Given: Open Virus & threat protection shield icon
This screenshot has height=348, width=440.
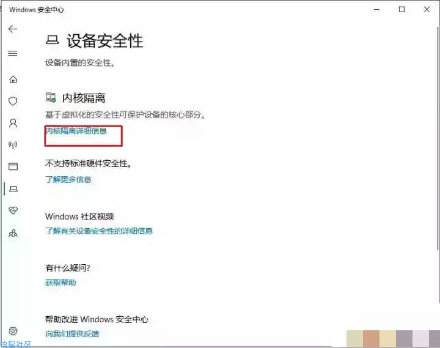Looking at the screenshot, I should tap(13, 101).
